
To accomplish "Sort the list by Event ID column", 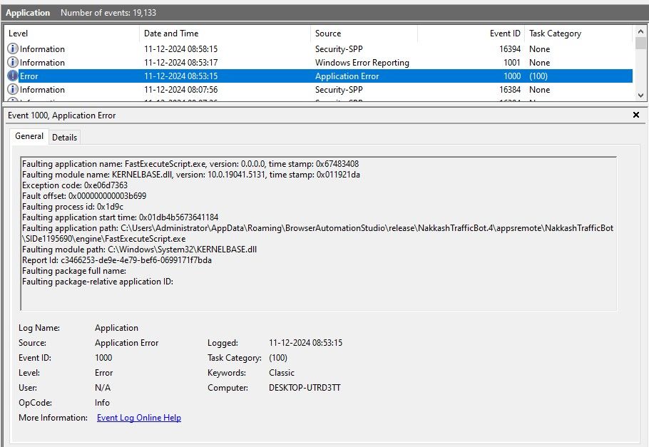I will pos(471,34).
